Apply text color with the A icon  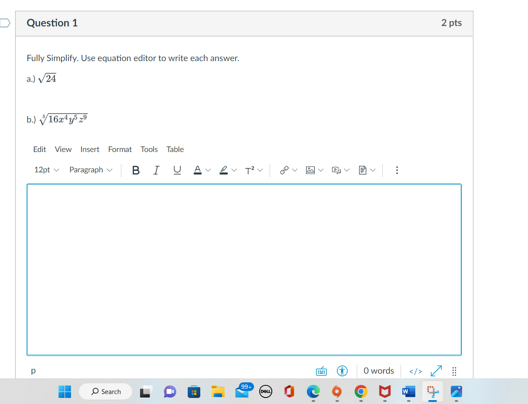pos(197,170)
